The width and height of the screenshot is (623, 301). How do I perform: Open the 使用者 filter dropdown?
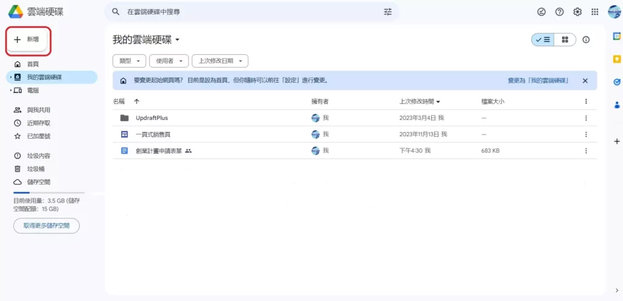pos(169,61)
